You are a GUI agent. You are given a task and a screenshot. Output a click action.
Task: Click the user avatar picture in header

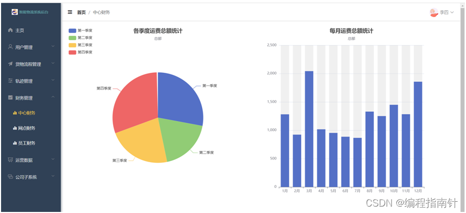coord(434,12)
